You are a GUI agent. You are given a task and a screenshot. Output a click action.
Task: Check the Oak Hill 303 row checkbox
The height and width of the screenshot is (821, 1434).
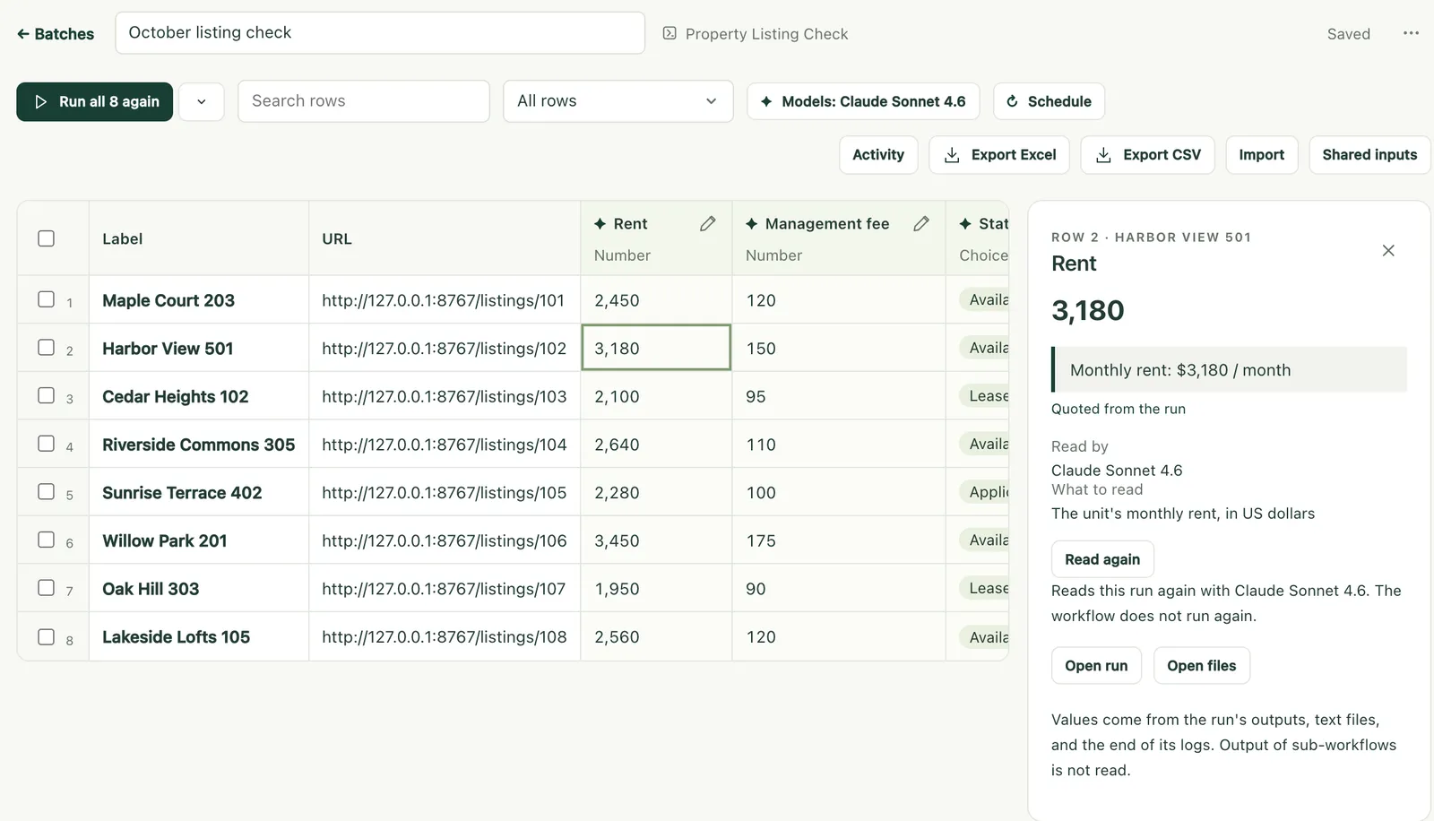(x=47, y=588)
